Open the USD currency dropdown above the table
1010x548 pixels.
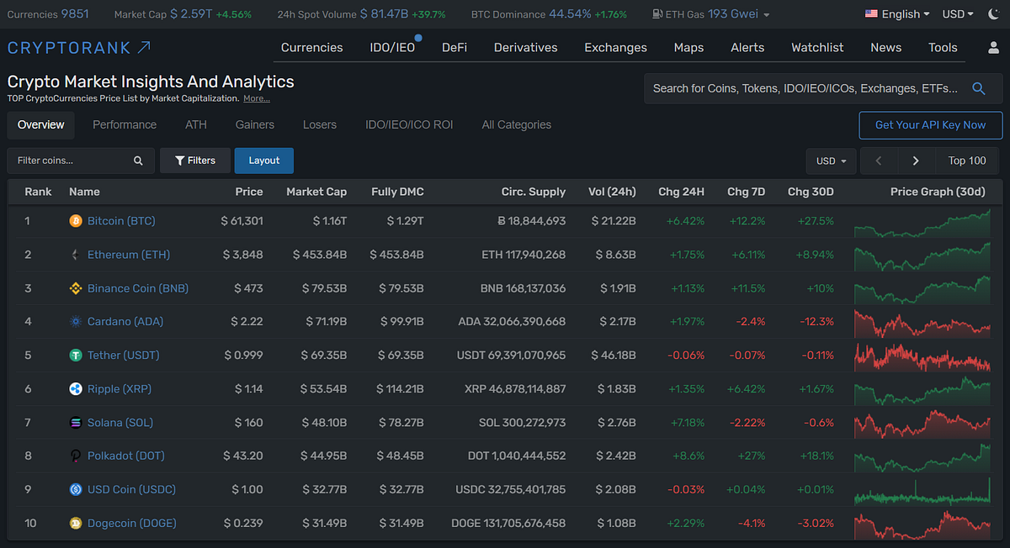click(830, 160)
